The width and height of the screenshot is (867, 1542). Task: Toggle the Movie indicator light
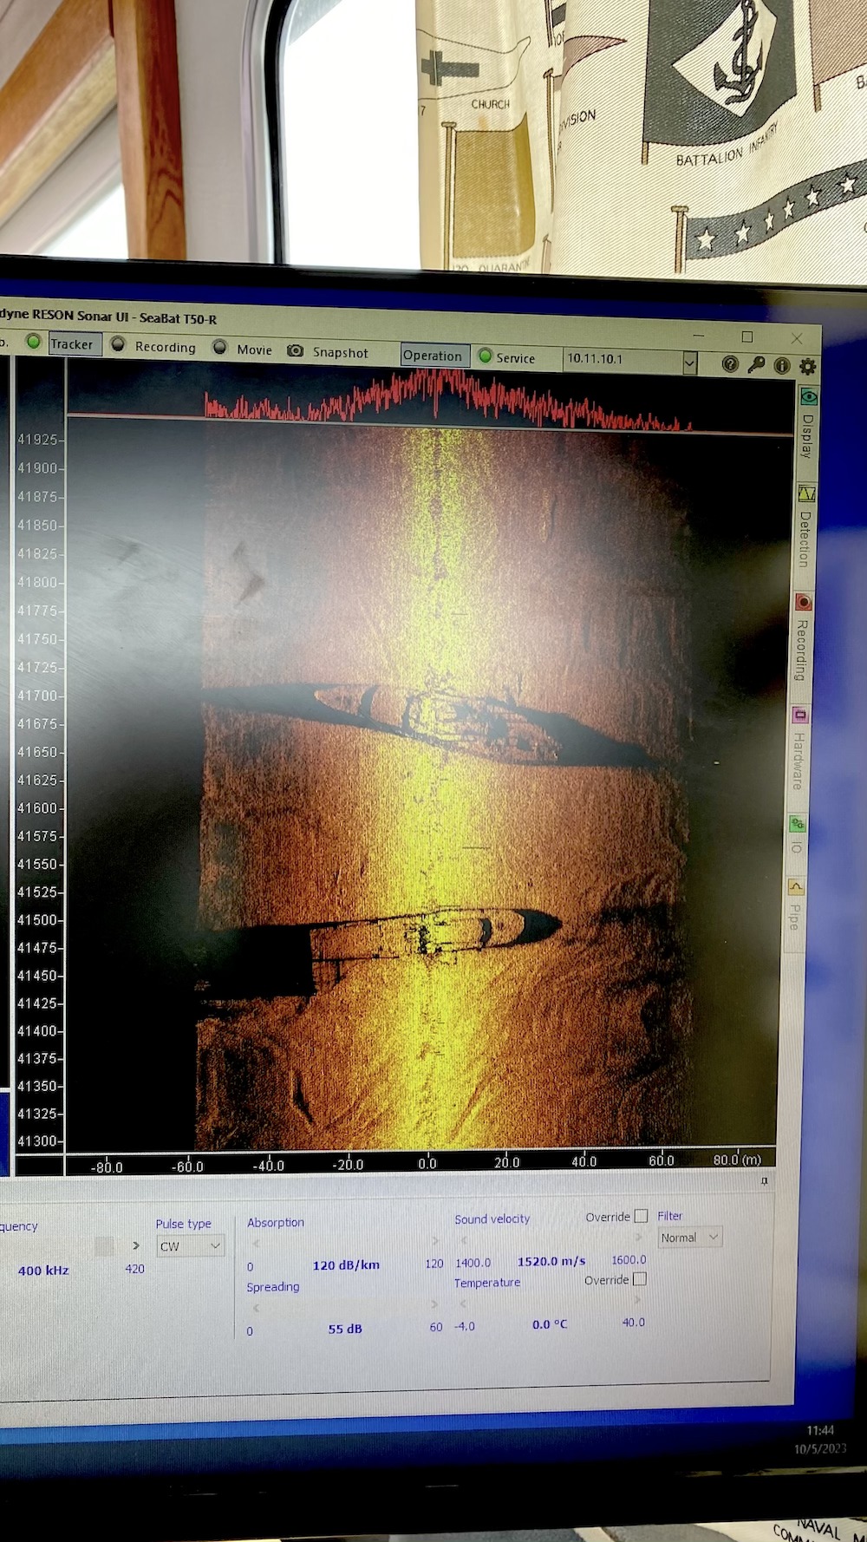click(x=220, y=348)
